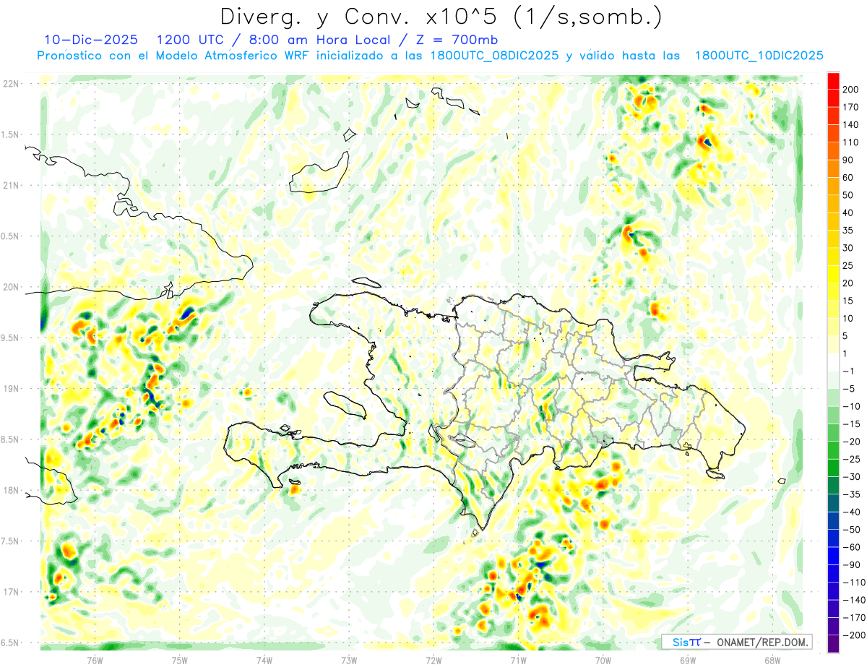
Task: Click the '76W' longitude label
Action: (95, 659)
